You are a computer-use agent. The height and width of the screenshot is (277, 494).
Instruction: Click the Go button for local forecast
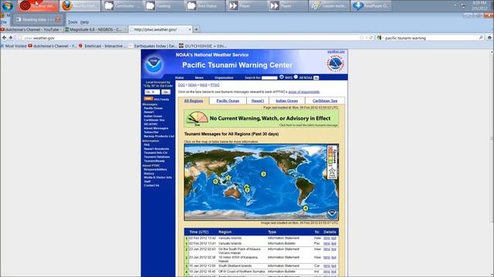166,92
